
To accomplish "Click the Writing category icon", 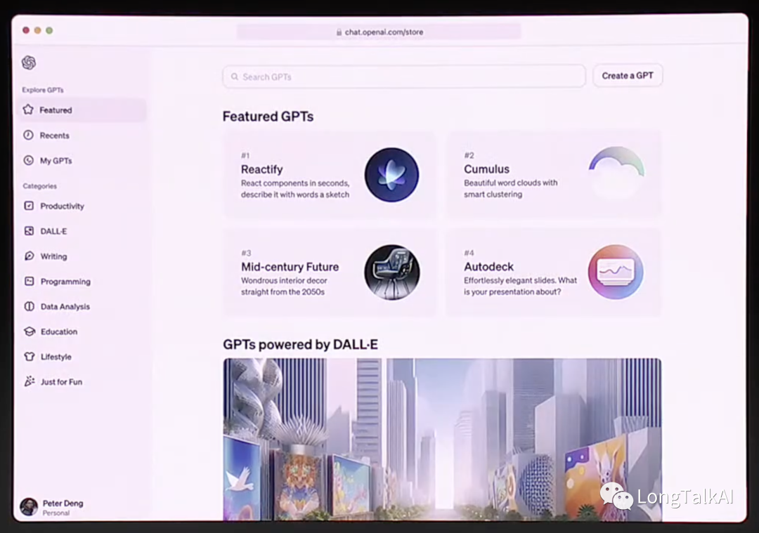I will click(29, 256).
